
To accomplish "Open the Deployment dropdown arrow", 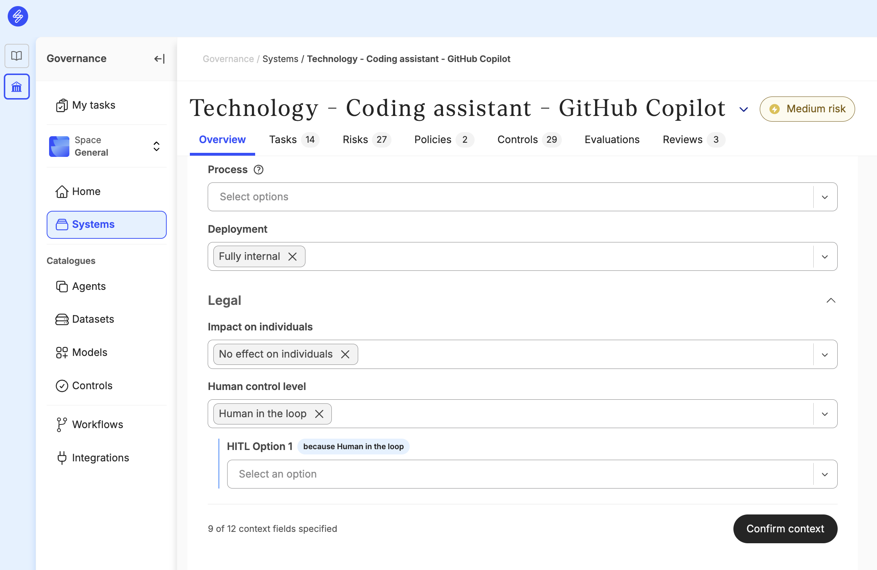I will pos(825,257).
